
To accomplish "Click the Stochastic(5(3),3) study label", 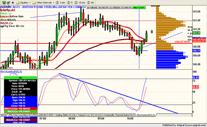I will click(x=11, y=72).
